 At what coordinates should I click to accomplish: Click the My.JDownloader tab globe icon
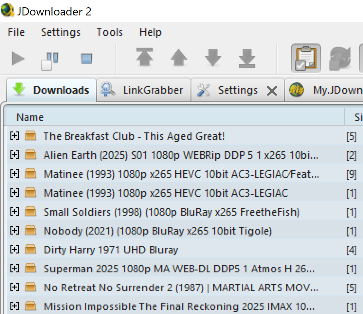point(297,90)
